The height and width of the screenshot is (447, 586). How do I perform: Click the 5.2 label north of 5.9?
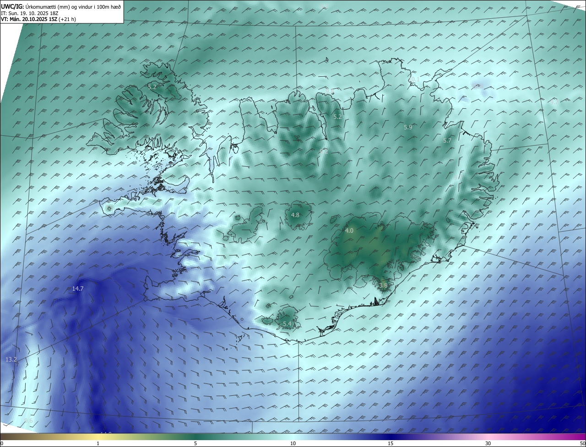click(337, 117)
